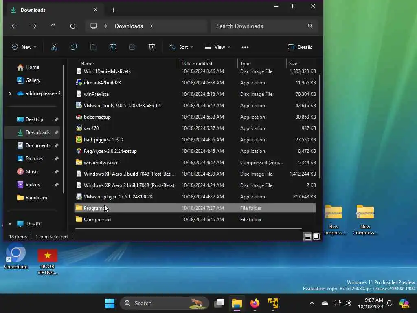Click the search magnifier icon
417x313 pixels.
[310, 26]
